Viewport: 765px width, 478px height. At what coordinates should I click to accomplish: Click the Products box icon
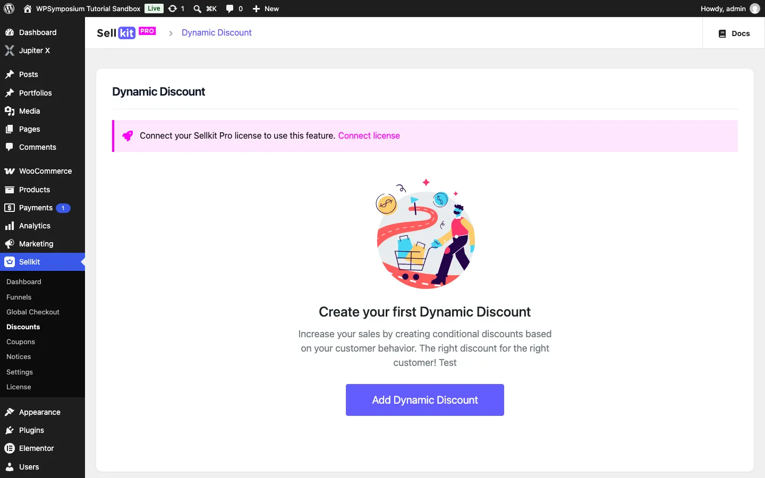10,190
